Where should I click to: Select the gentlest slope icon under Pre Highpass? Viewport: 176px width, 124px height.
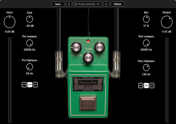point(24,85)
